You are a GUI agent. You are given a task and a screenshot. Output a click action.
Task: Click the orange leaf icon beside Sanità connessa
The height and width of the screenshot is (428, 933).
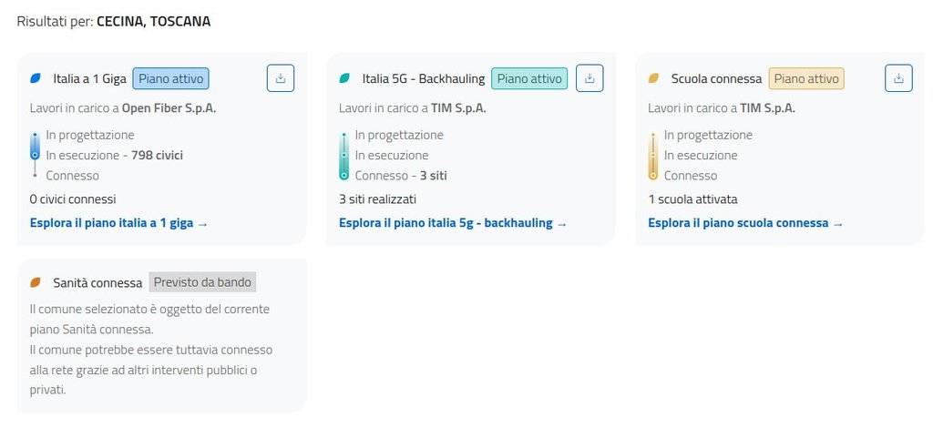pyautogui.click(x=36, y=283)
